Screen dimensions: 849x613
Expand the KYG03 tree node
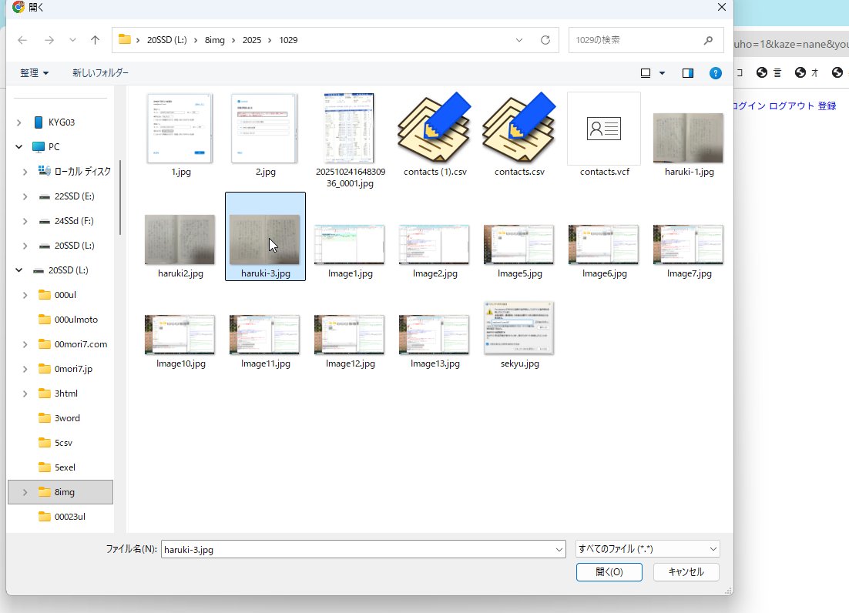pos(18,122)
